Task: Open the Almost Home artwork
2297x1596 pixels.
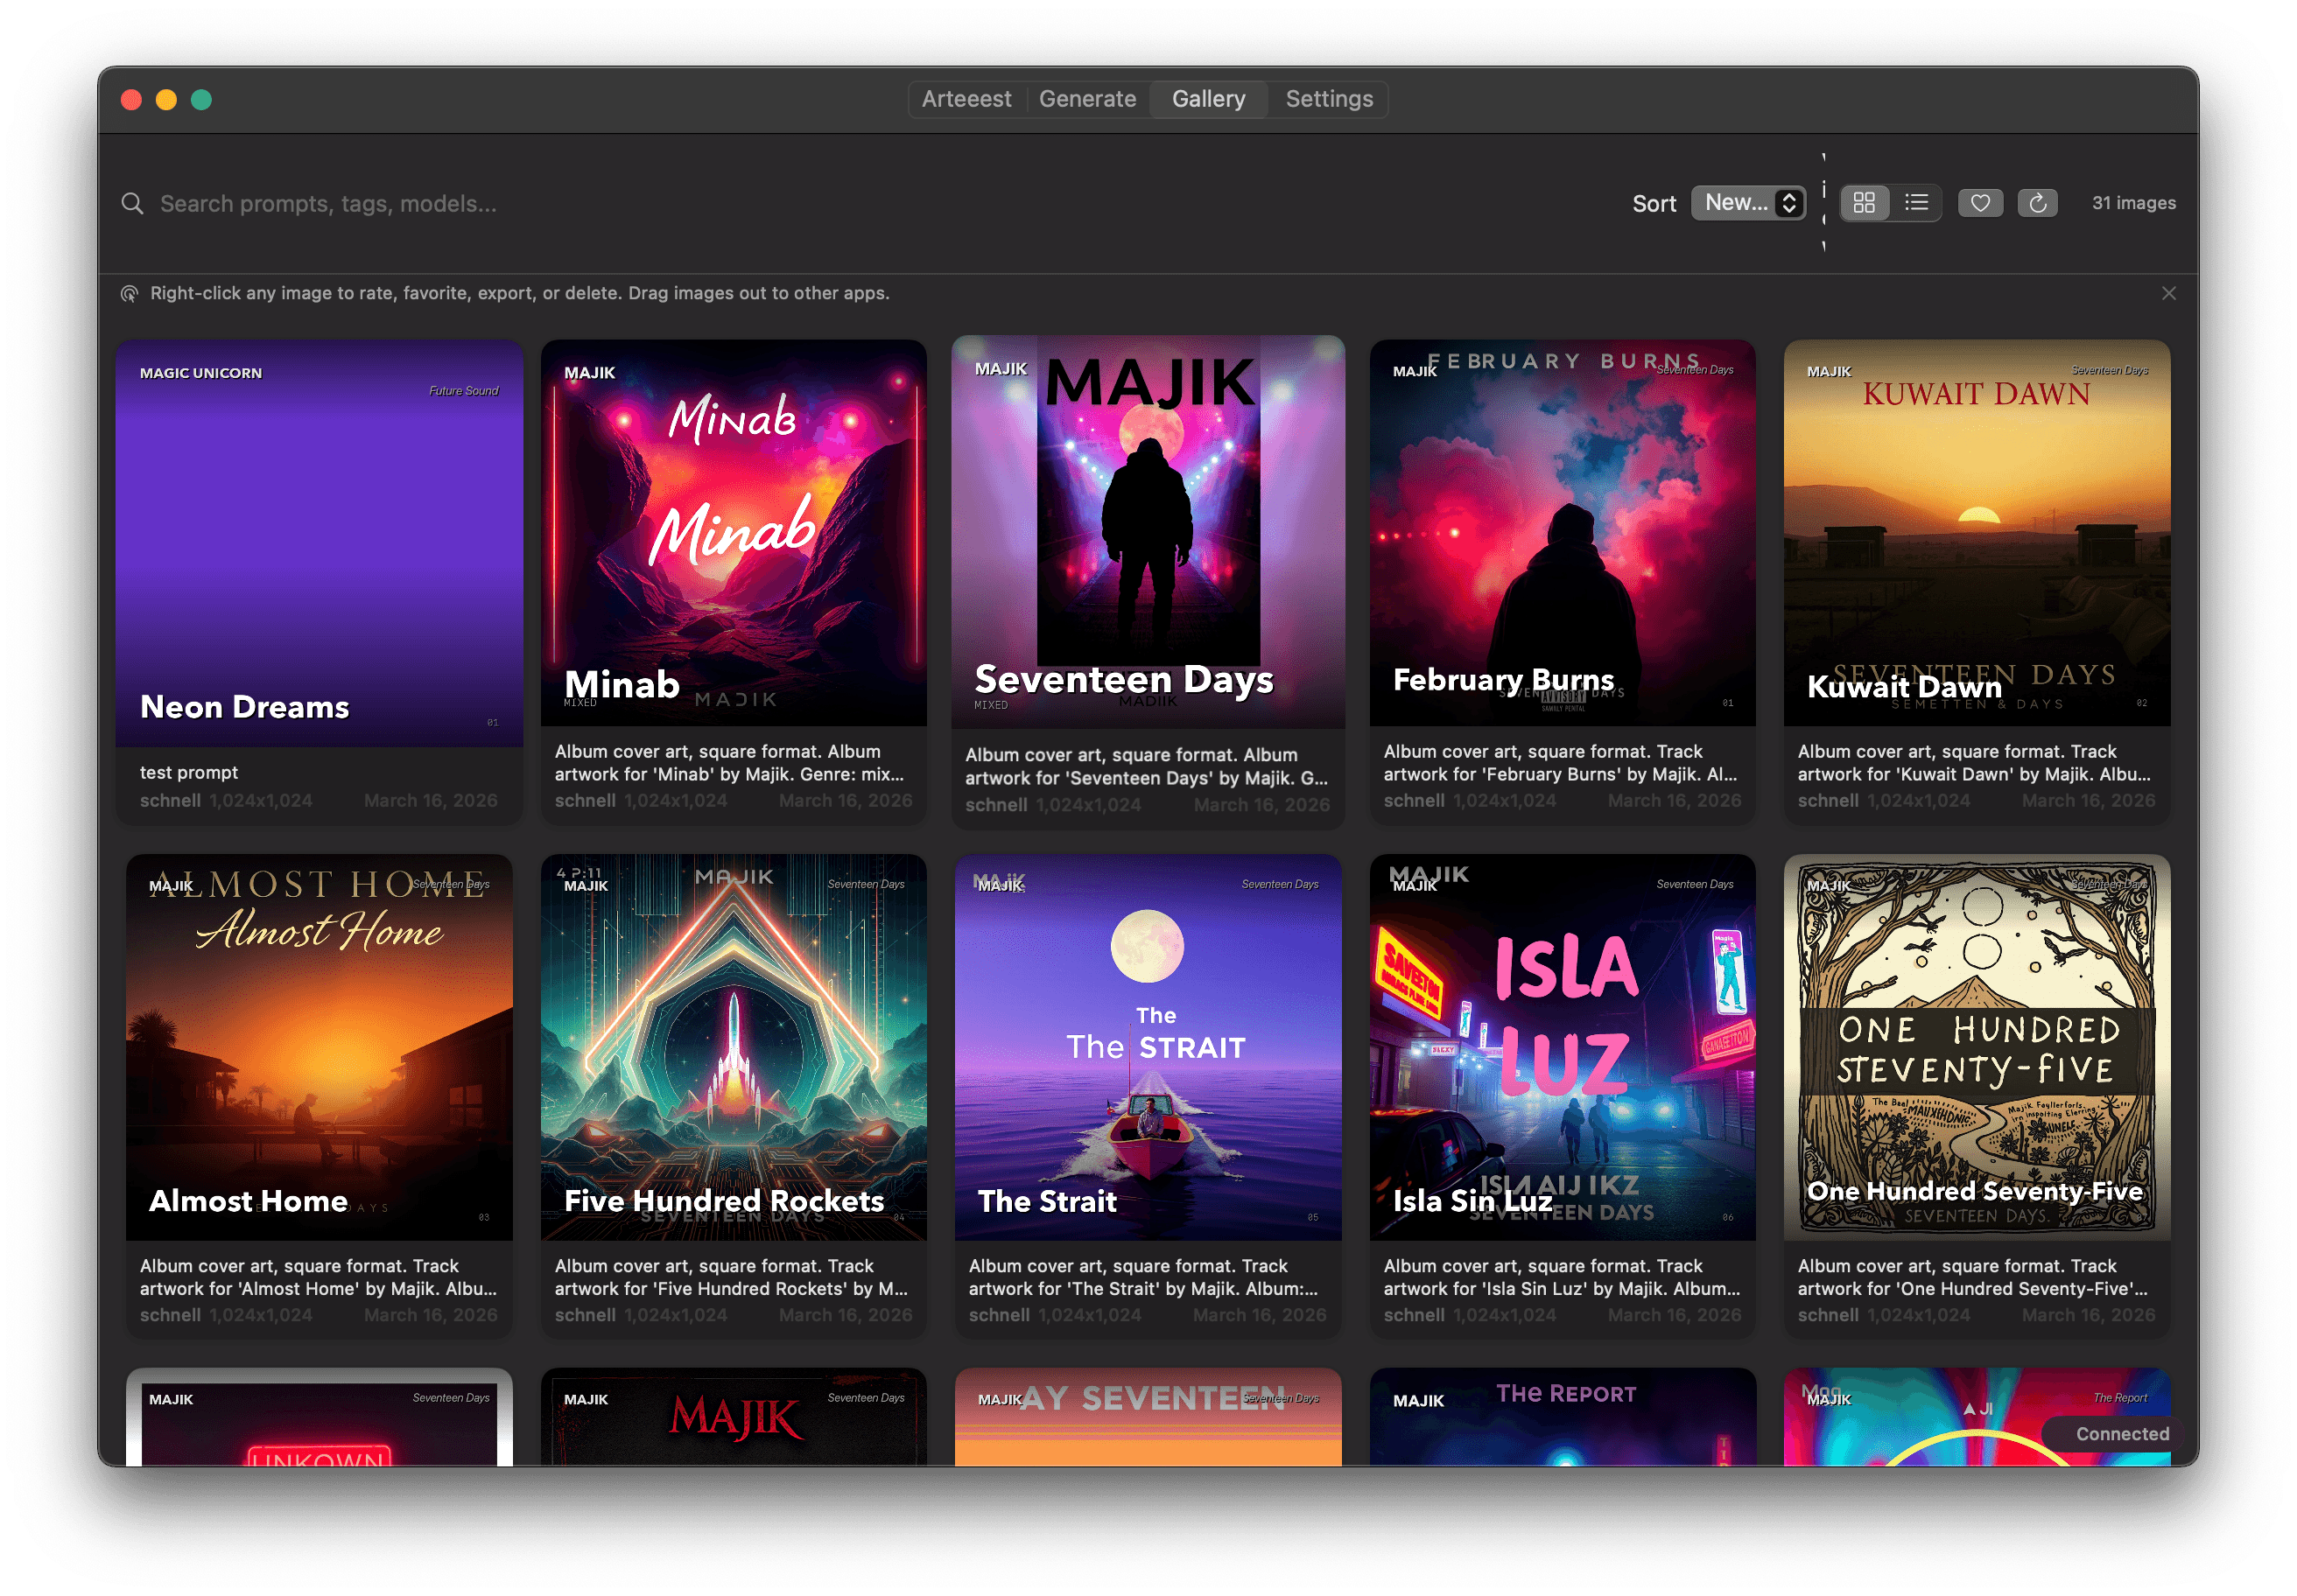Action: 320,1047
